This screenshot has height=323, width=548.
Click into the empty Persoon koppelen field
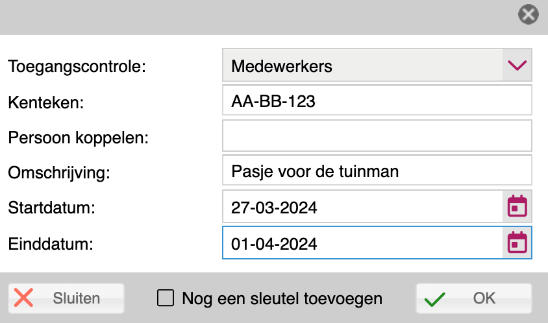pos(377,136)
